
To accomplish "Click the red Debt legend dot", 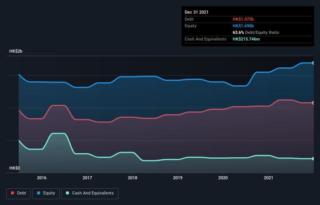I will 12,193.
